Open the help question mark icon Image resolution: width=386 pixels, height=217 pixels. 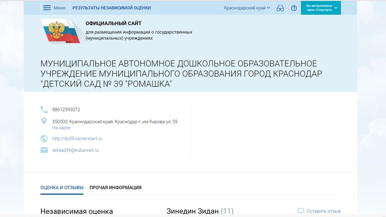point(293,8)
